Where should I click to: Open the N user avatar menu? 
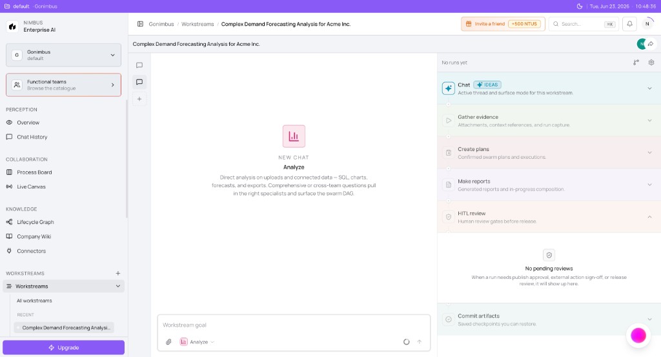point(647,24)
